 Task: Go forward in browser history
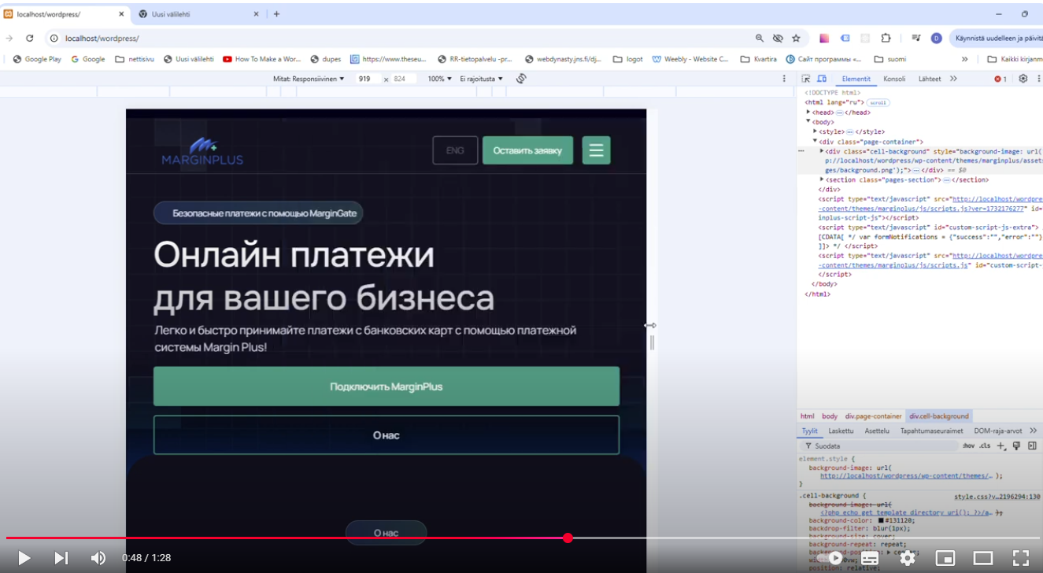tap(9, 38)
